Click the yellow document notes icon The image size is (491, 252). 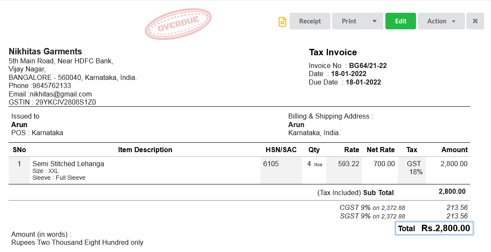click(282, 22)
